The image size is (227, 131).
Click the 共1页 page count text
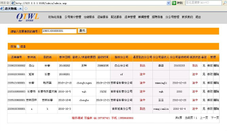point(179,118)
